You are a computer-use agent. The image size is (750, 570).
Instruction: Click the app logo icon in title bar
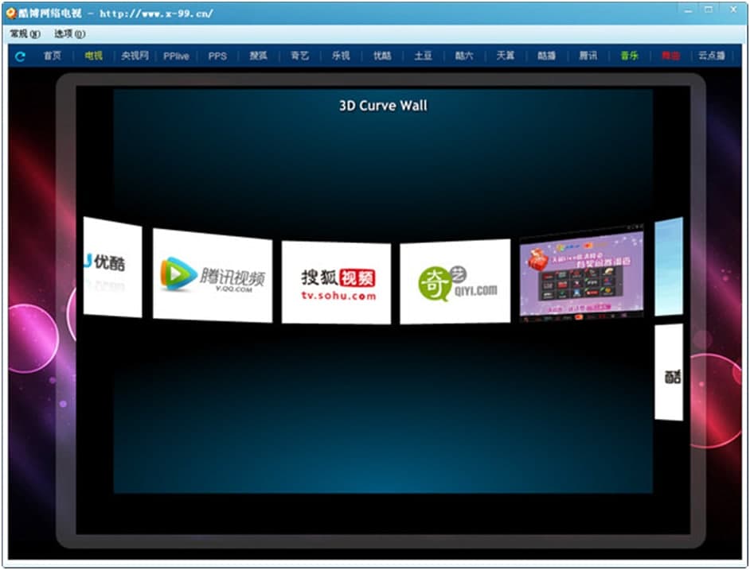pos(11,13)
